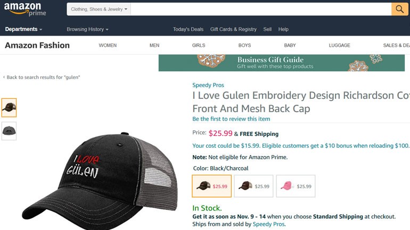Open the Amazon Prime logo home link
Image resolution: width=410 pixels, height=230 pixels.
click(25, 10)
